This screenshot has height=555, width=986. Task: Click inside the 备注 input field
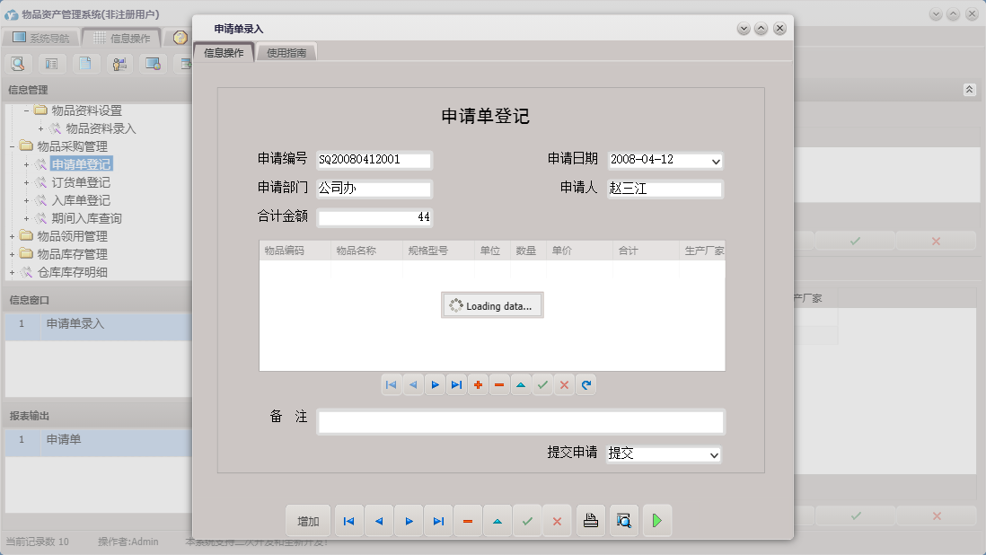[x=521, y=421]
